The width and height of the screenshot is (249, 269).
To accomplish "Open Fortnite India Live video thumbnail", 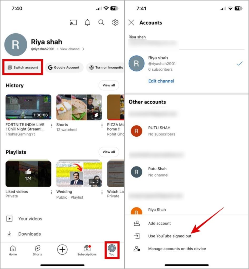I will (28, 107).
